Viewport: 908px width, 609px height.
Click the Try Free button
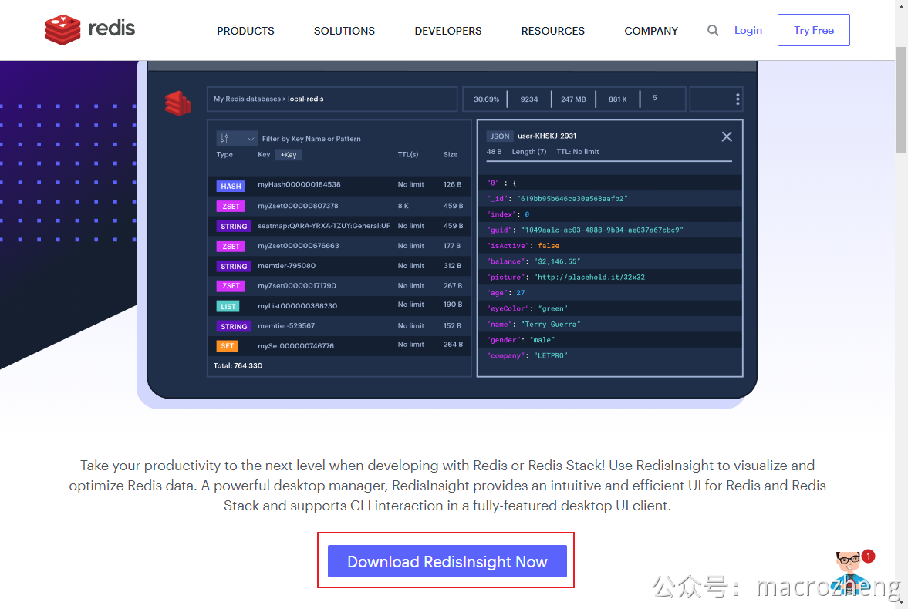point(814,30)
